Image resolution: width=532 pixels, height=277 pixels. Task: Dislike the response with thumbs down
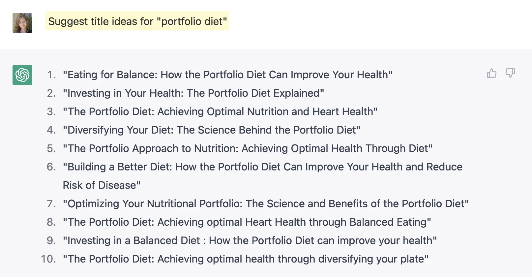[510, 73]
